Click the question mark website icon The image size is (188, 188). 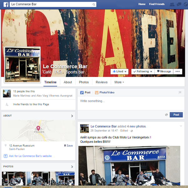pyautogui.click(x=6, y=156)
